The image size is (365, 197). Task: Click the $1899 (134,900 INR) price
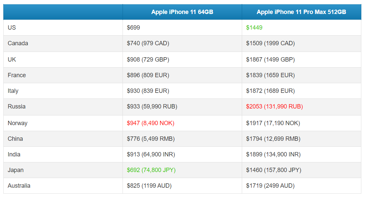273,154
